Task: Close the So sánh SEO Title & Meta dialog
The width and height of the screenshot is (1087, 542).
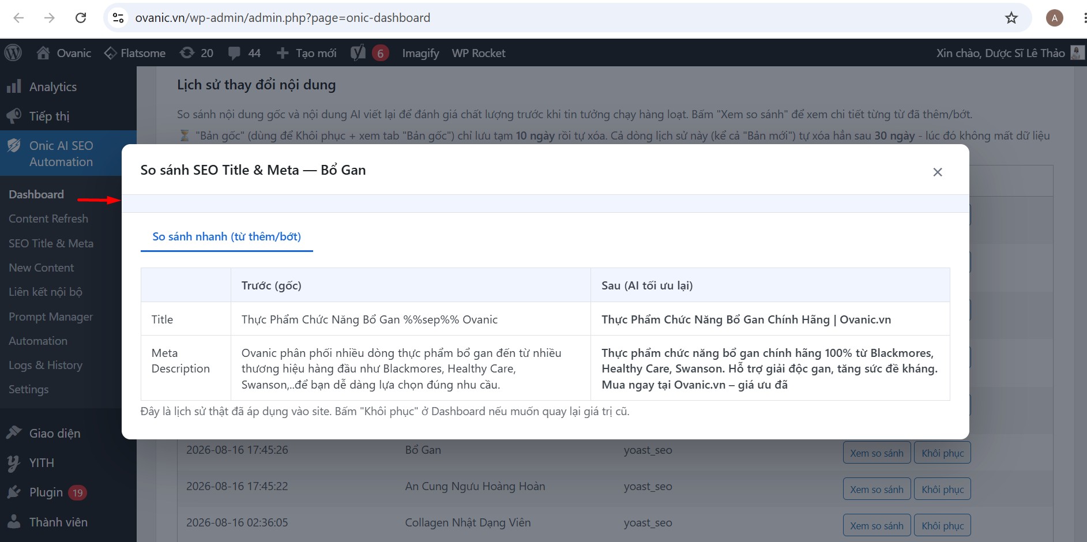Action: 938,172
